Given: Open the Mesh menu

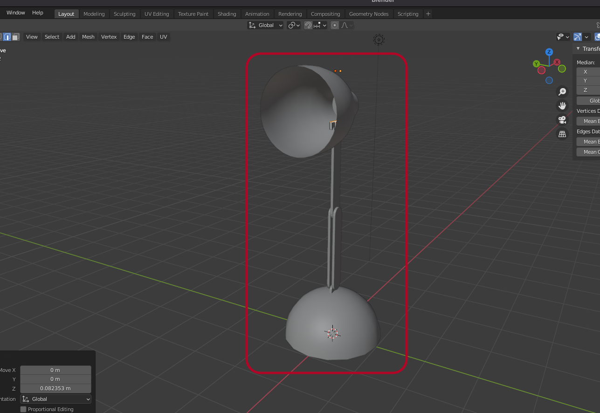Looking at the screenshot, I should (x=88, y=37).
